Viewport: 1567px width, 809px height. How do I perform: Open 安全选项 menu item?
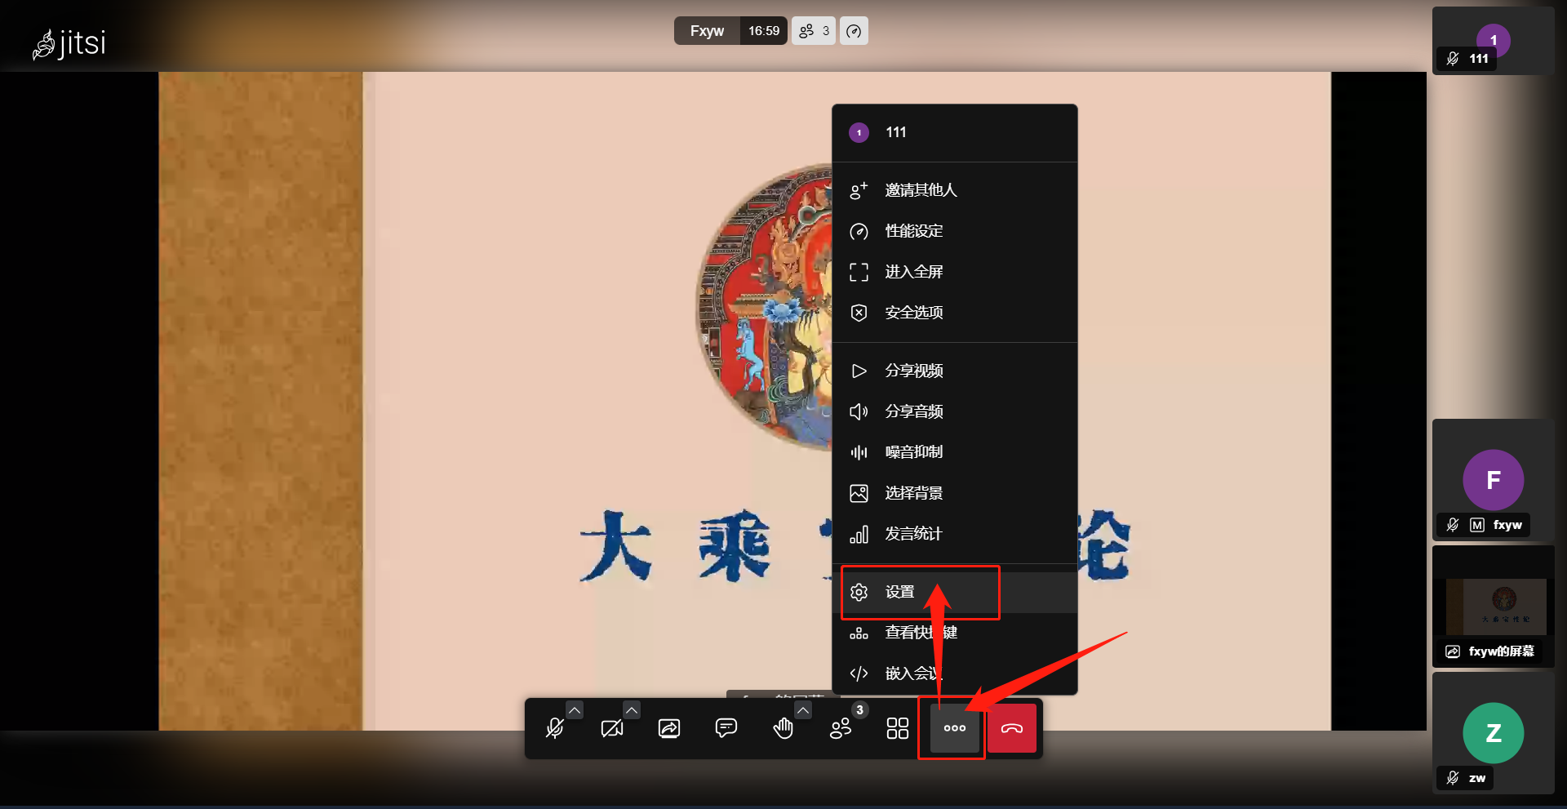913,313
